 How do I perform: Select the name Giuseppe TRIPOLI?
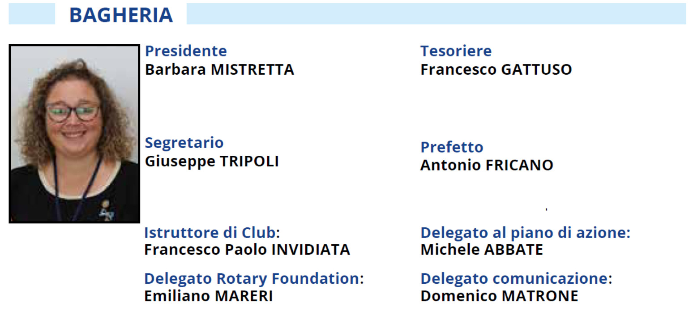point(212,162)
